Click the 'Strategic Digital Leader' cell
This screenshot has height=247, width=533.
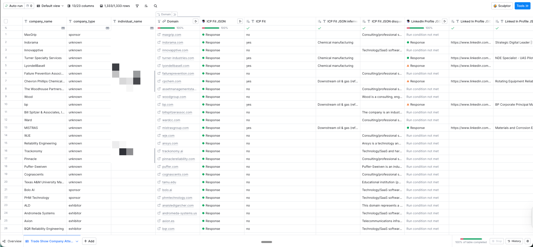point(513,42)
